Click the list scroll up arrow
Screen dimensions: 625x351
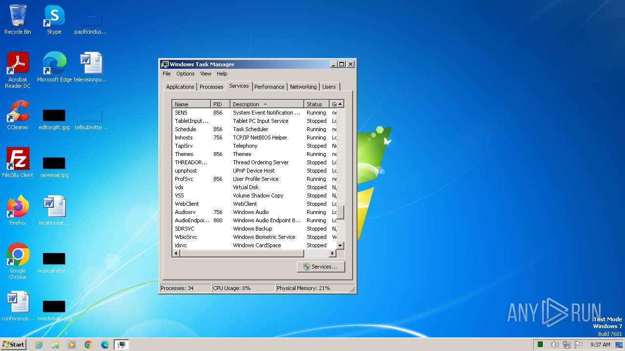[x=340, y=104]
